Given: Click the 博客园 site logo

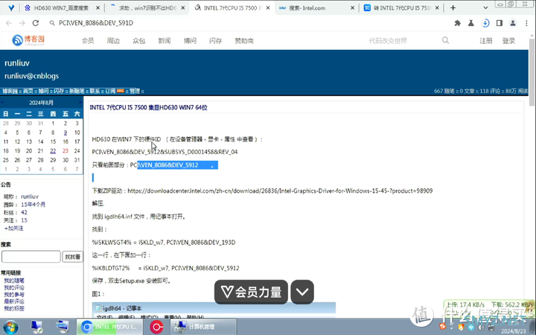Looking at the screenshot, I should tap(28, 40).
